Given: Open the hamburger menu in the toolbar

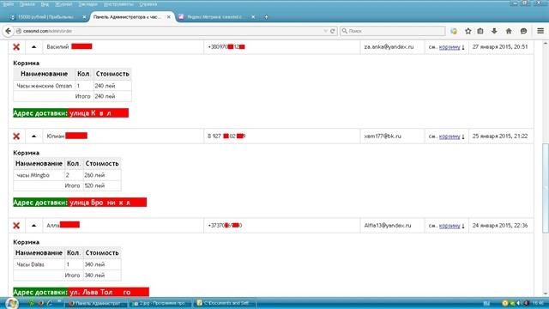Looking at the screenshot, I should tap(540, 31).
